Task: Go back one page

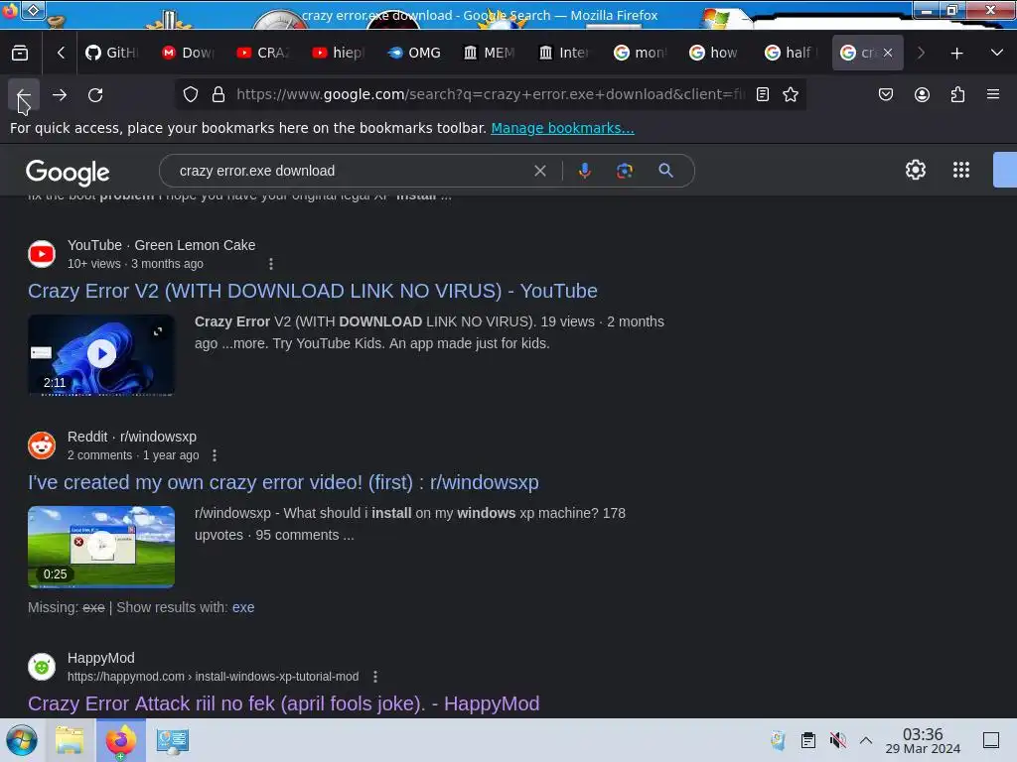Action: 24,94
